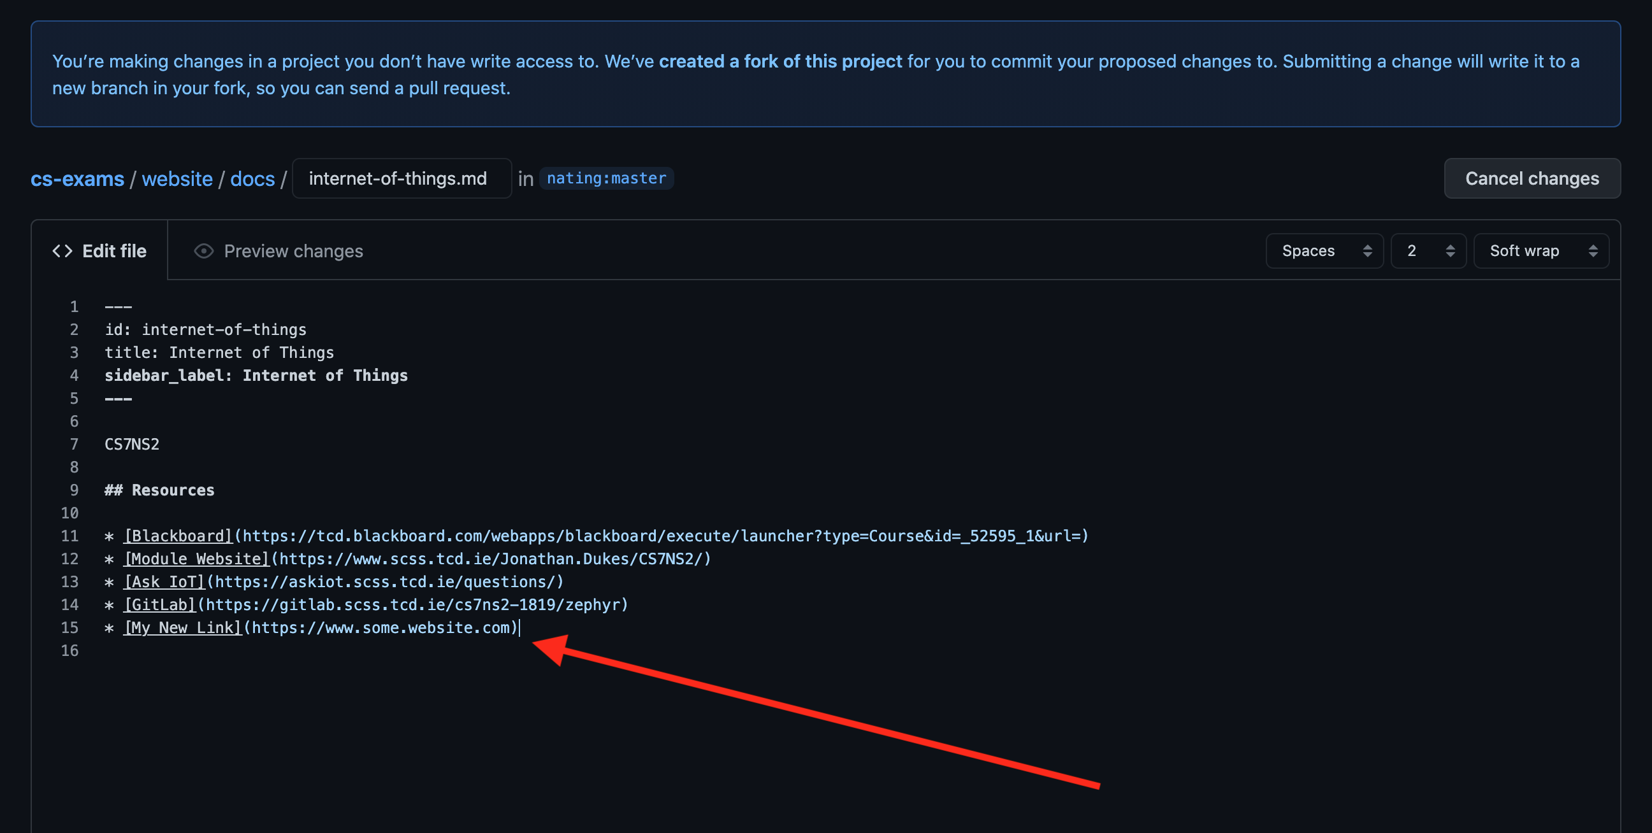Open the Soft wrap mode dropdown
Viewport: 1652px width, 833px height.
click(1540, 251)
